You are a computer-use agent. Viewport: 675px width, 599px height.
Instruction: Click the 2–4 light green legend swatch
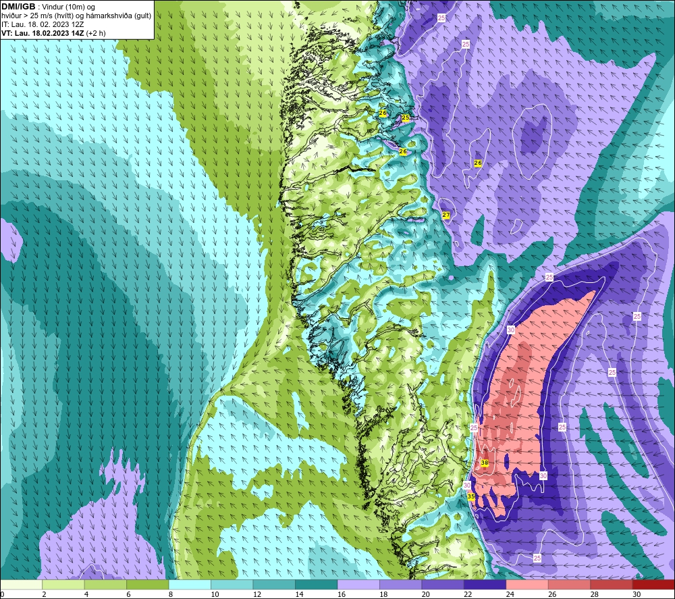coord(63,585)
